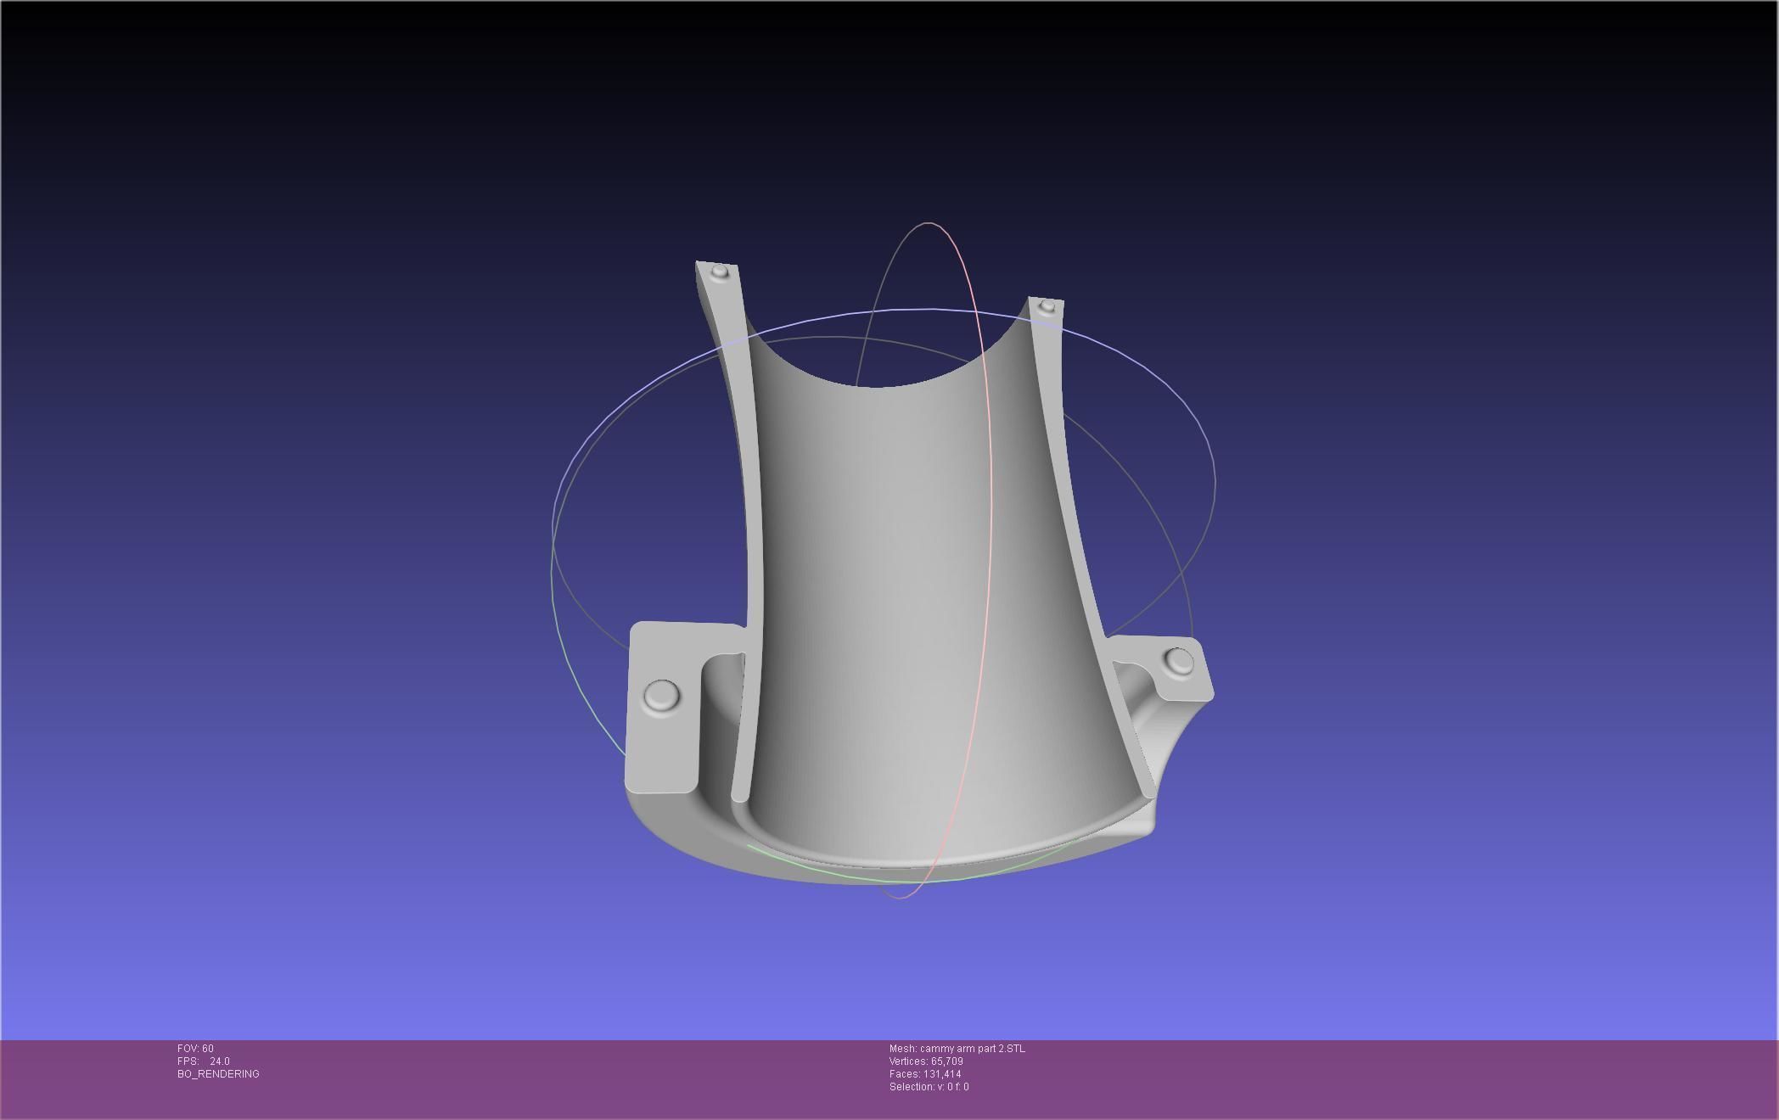Viewport: 1779px width, 1120px height.
Task: Click the 'Faces: 131,414' info line
Action: [x=925, y=1074]
